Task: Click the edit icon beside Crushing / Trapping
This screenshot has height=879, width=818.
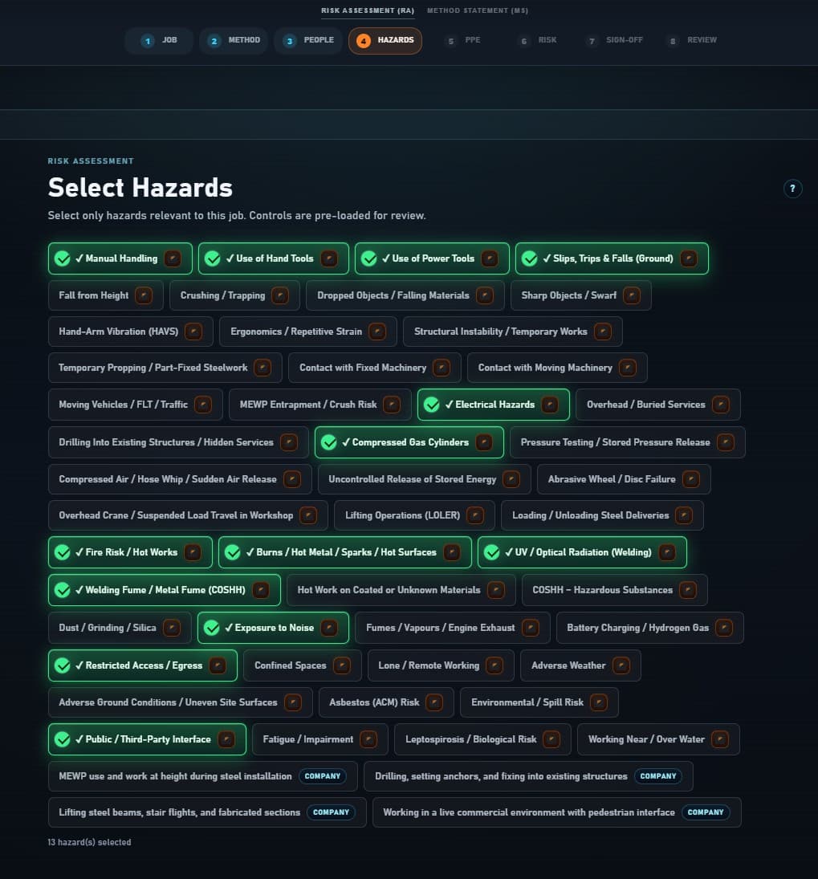Action: (x=280, y=295)
